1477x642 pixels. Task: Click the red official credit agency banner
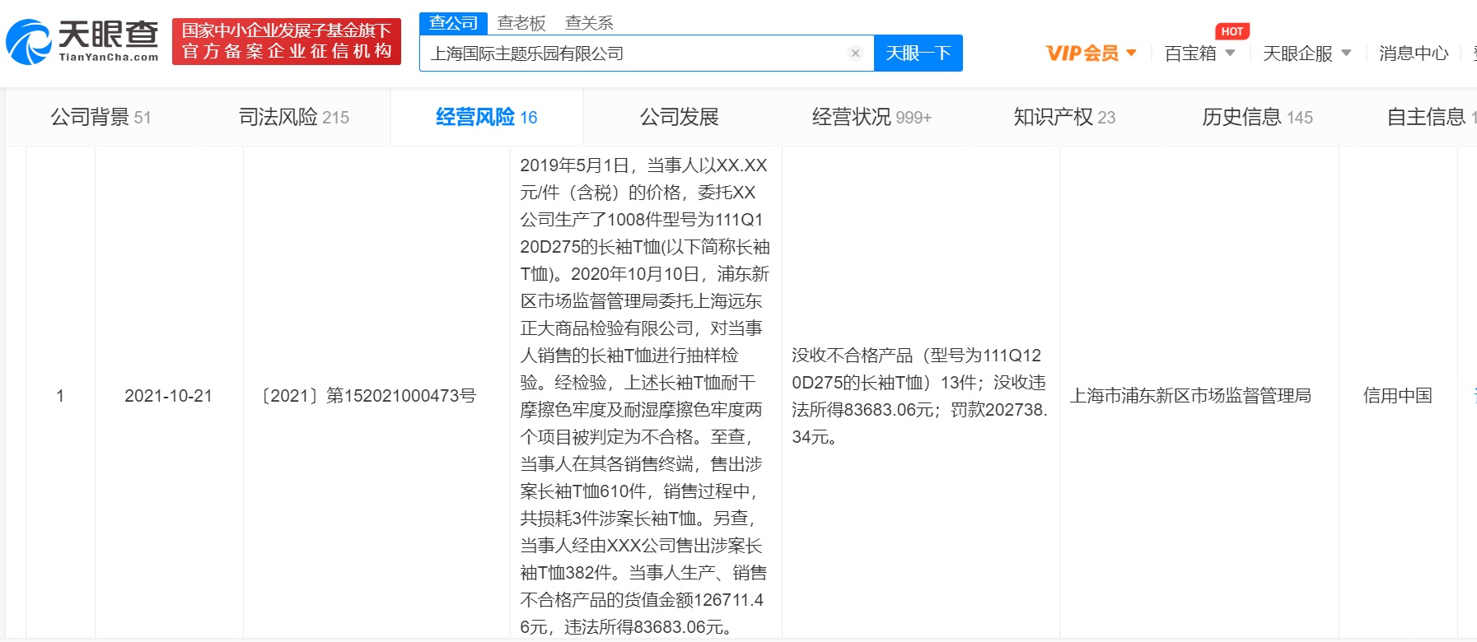coord(286,41)
